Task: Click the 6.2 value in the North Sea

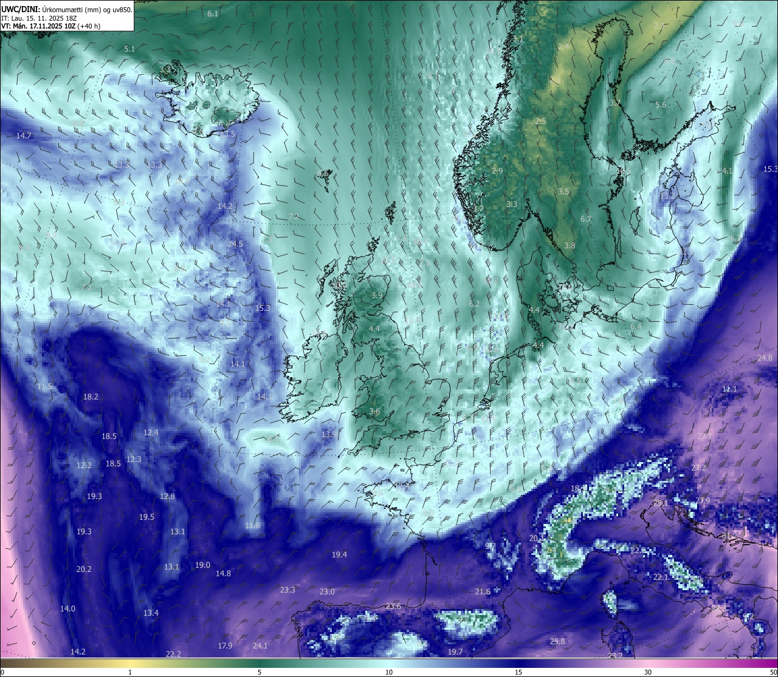Action: pos(474,304)
